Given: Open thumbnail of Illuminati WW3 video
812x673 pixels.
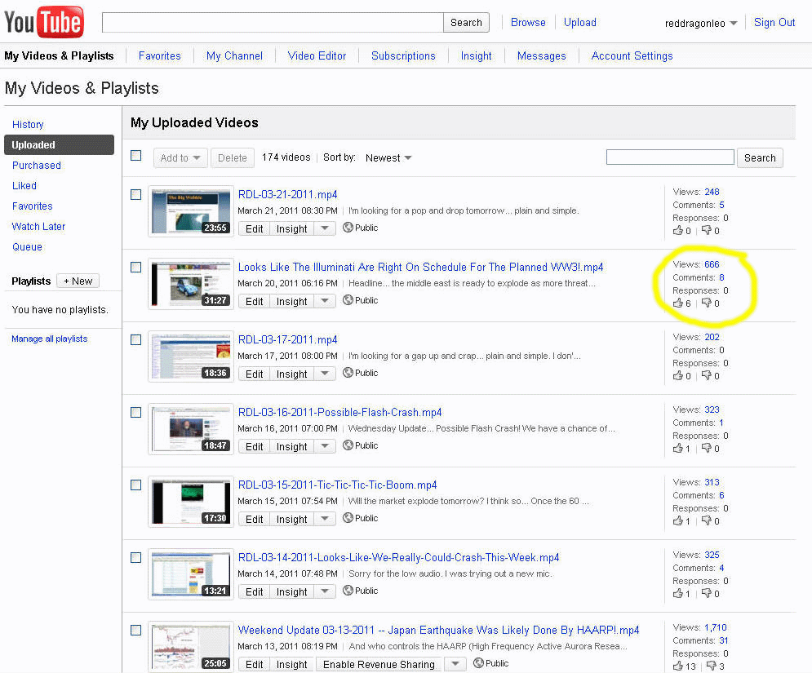Looking at the screenshot, I should pyautogui.click(x=191, y=284).
